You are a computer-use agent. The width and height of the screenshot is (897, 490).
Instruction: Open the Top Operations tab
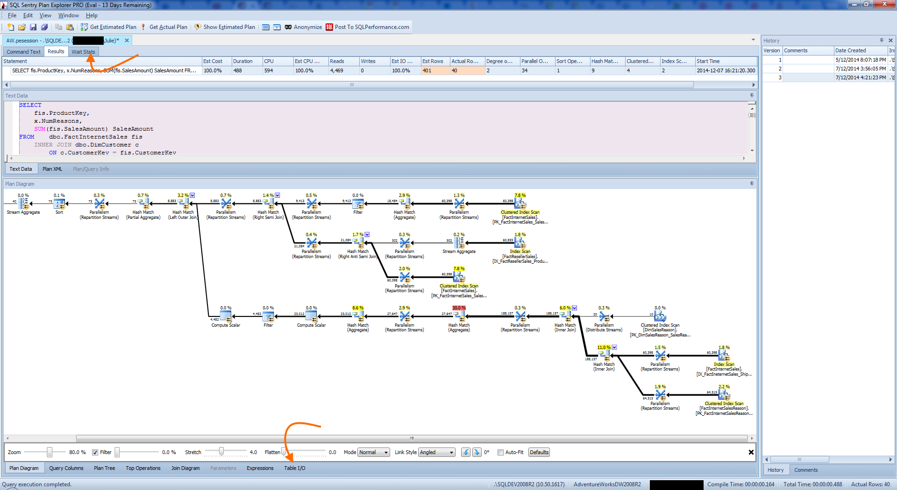[143, 468]
